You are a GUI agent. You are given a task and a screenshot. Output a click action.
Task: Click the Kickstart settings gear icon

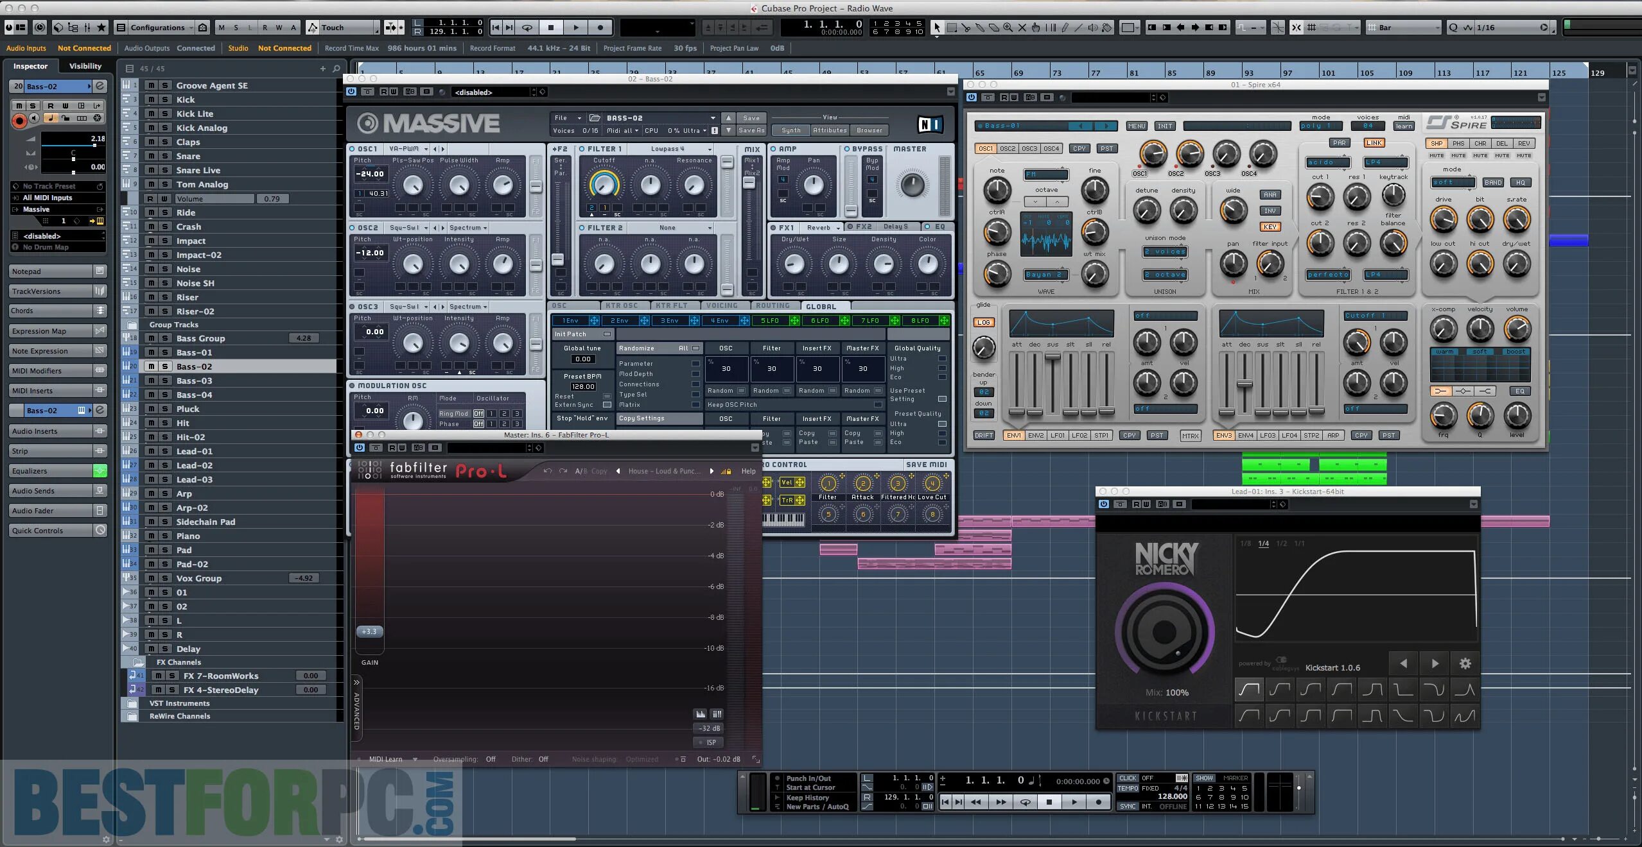click(1465, 663)
